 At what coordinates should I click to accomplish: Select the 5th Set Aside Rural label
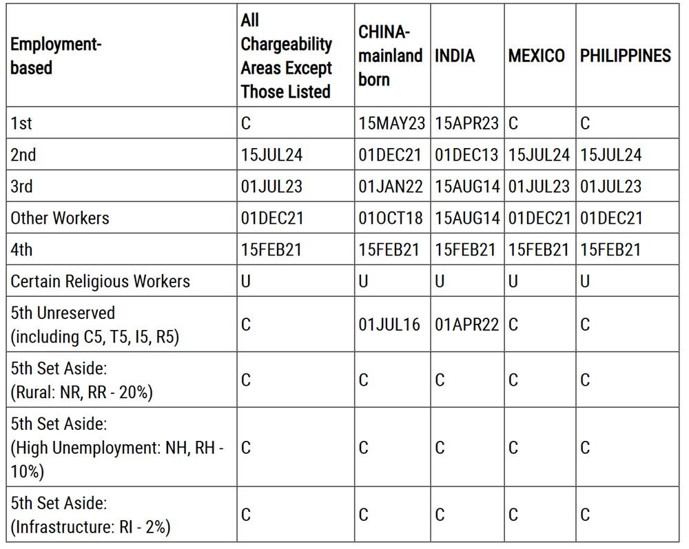point(81,380)
